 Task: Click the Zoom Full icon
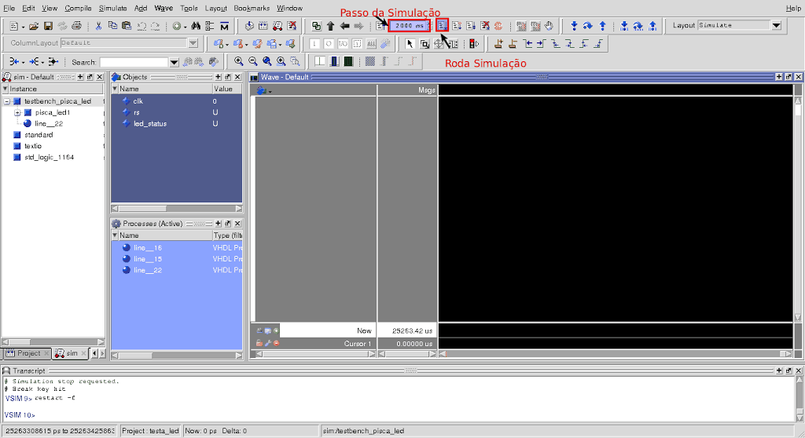tap(267, 61)
